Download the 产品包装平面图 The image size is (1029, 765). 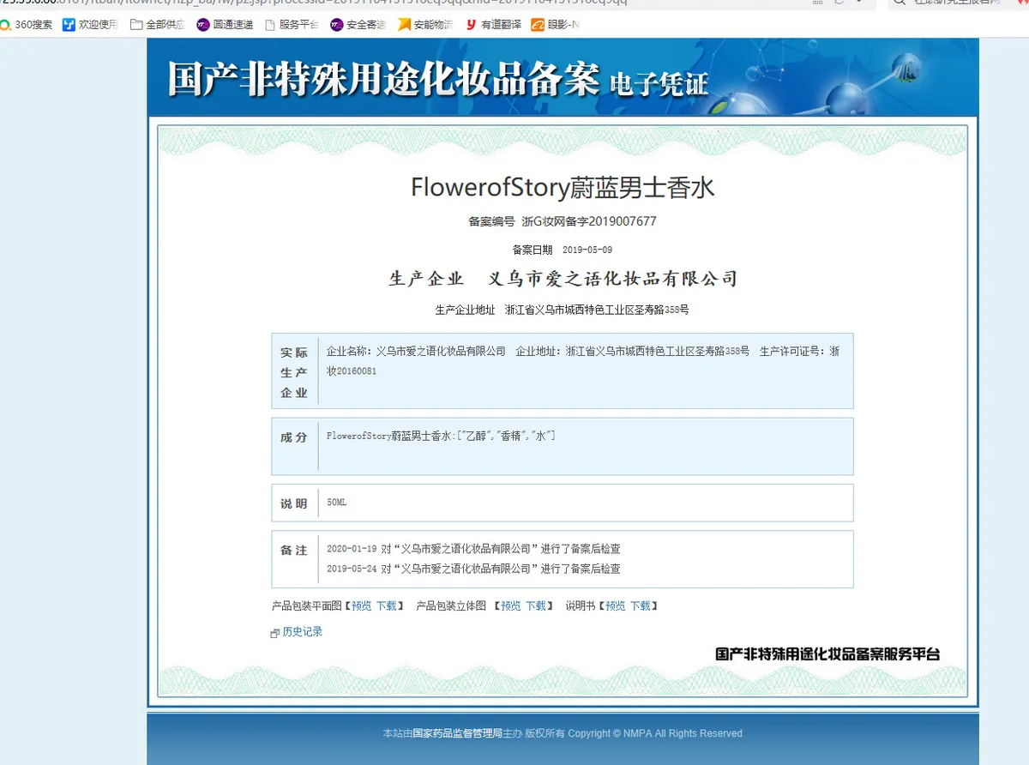click(387, 606)
